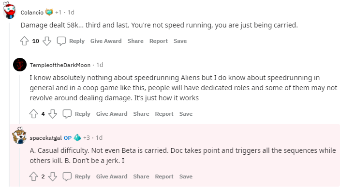
Task: Open TempleoftheDarkMoon's avatar
Action: 20,65
